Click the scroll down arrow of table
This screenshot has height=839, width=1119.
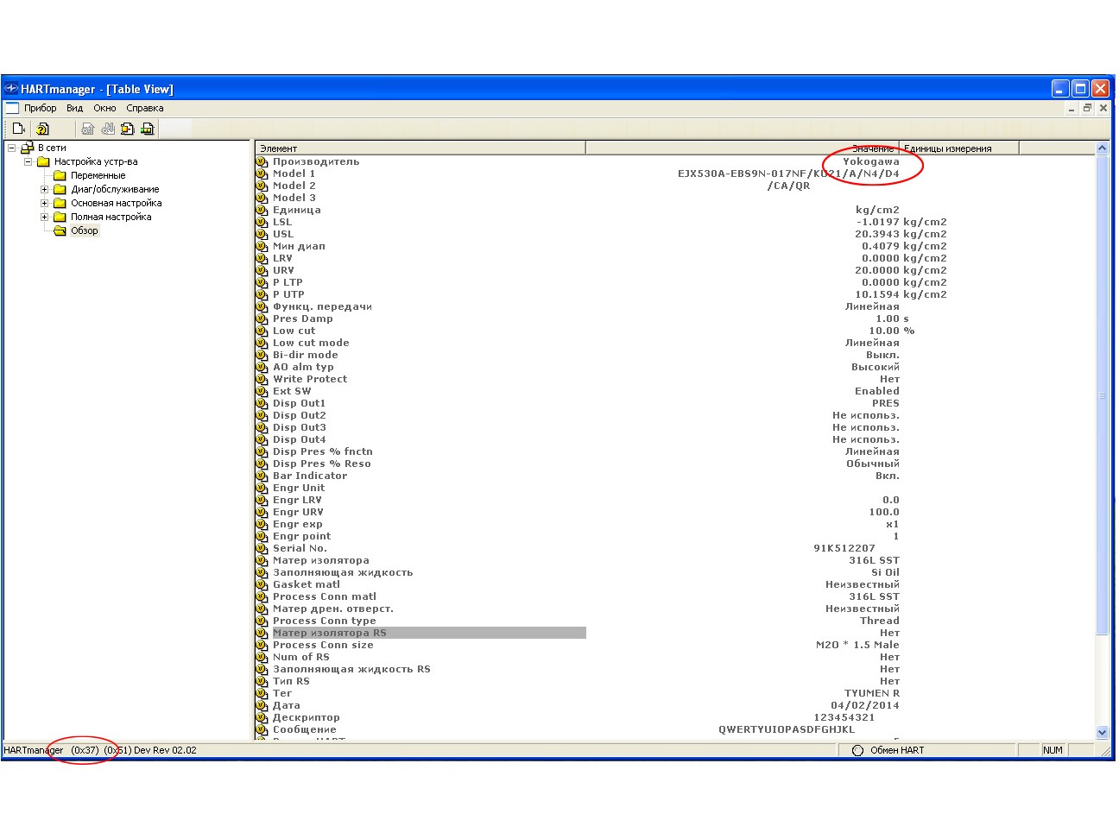coord(1102,732)
